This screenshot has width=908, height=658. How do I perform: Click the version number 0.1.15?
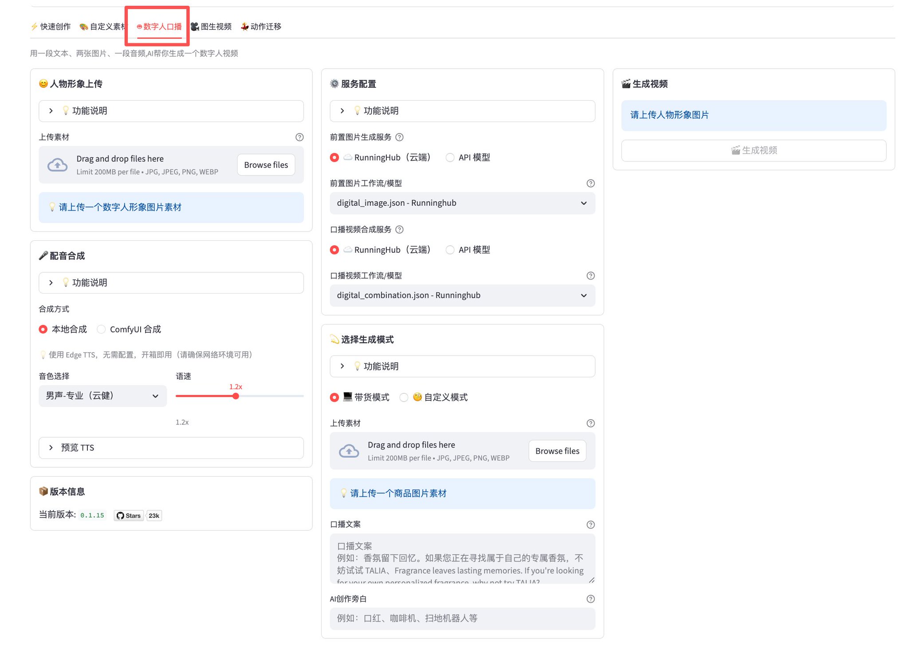click(92, 516)
